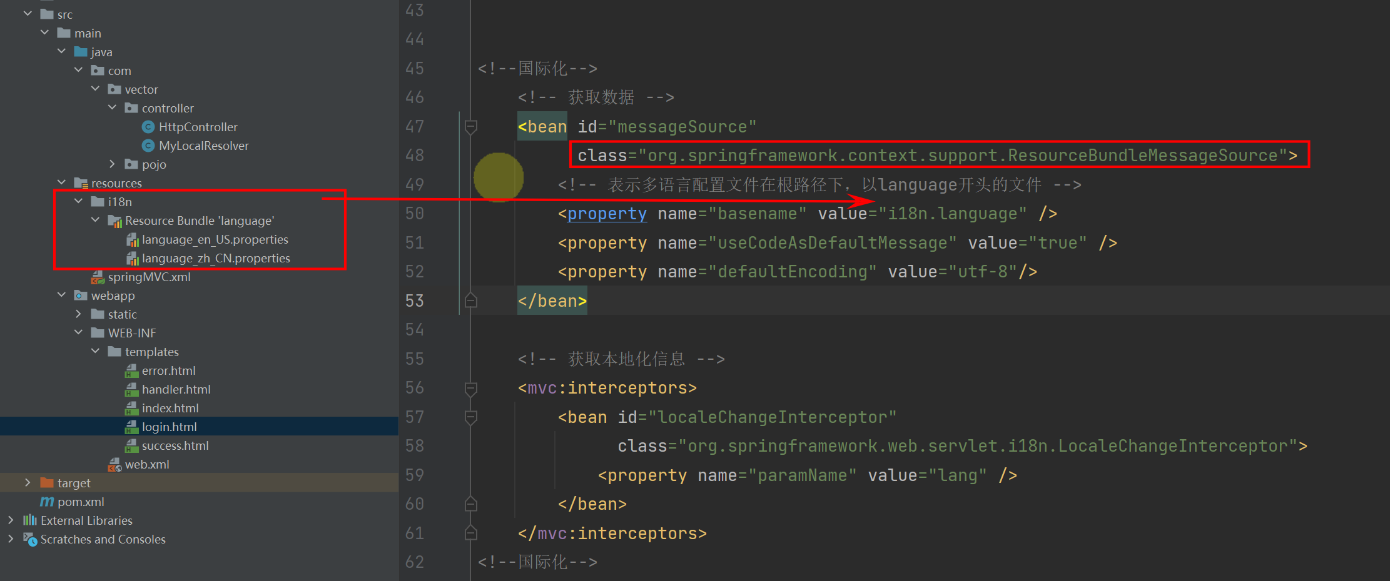Screen dimensions: 1390x581
Task: Click the templates folder icon
Action: (x=114, y=351)
